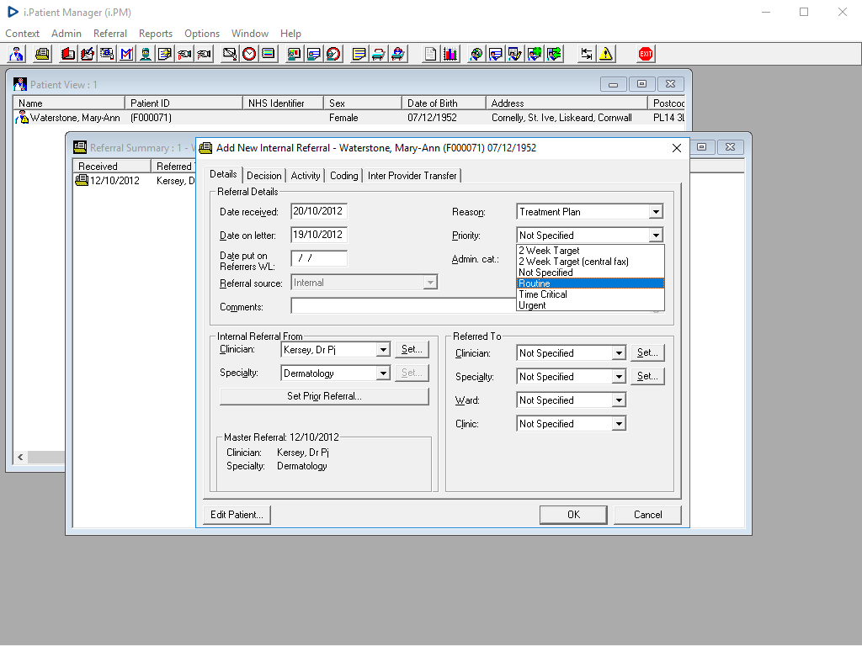Click the blank document toolbar icon

(431, 54)
